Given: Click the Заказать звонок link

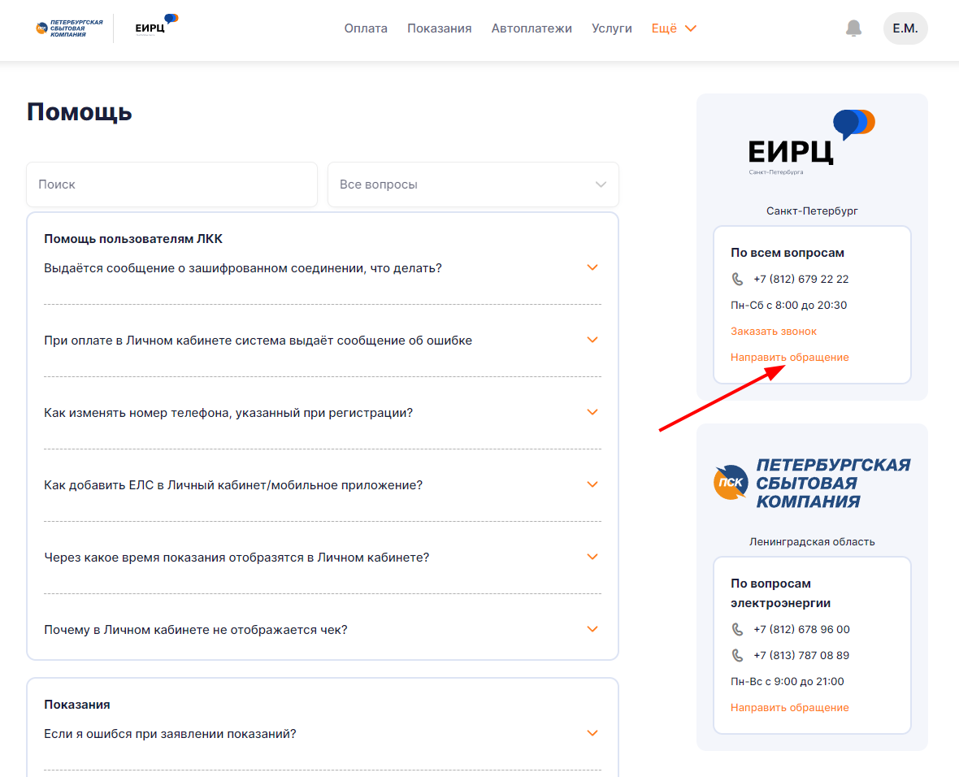Looking at the screenshot, I should coord(774,332).
